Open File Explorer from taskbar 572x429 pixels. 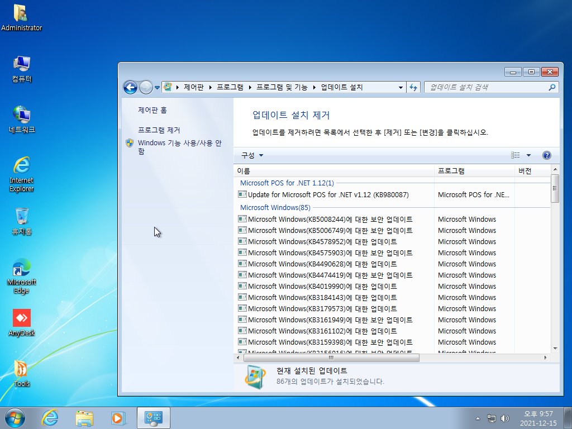84,418
